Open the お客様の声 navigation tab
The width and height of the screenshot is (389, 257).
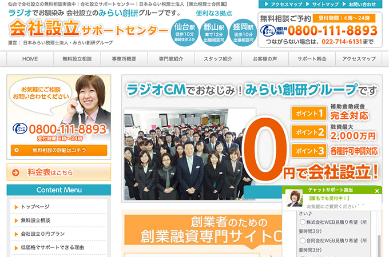[x=265, y=59]
